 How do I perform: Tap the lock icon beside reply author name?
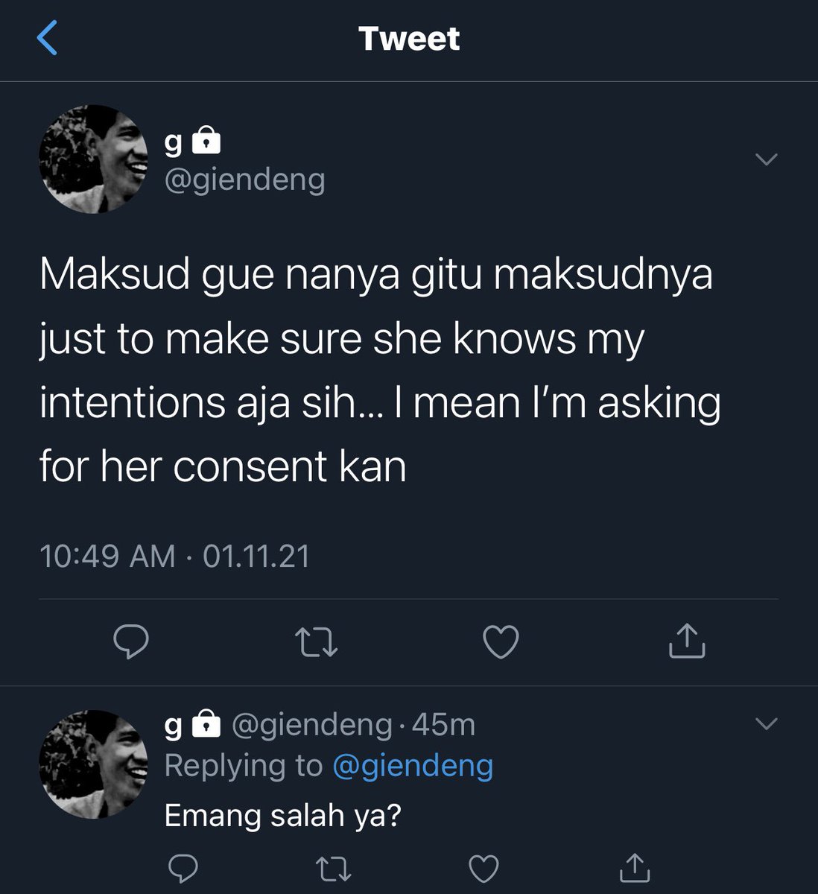(206, 723)
